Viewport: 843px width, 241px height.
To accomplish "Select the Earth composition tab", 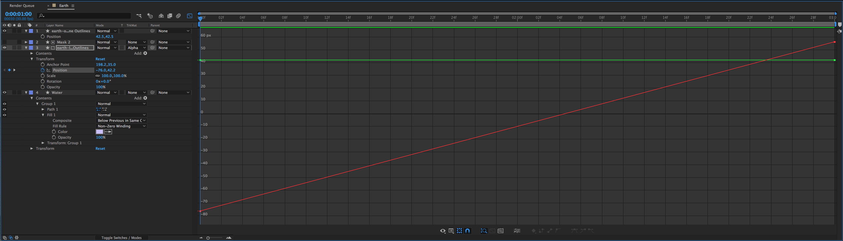I will point(64,6).
